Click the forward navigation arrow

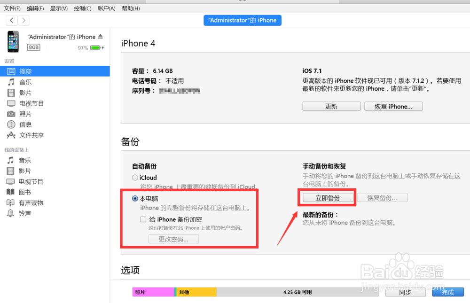point(23,20)
